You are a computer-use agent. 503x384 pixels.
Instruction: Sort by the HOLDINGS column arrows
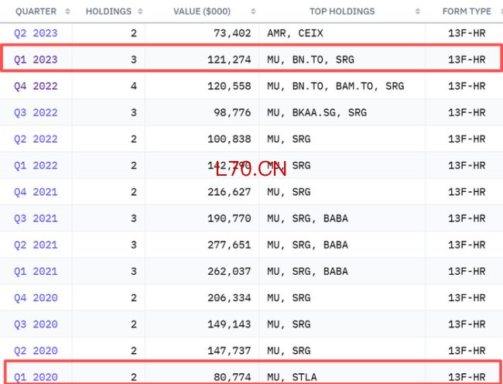(x=140, y=12)
